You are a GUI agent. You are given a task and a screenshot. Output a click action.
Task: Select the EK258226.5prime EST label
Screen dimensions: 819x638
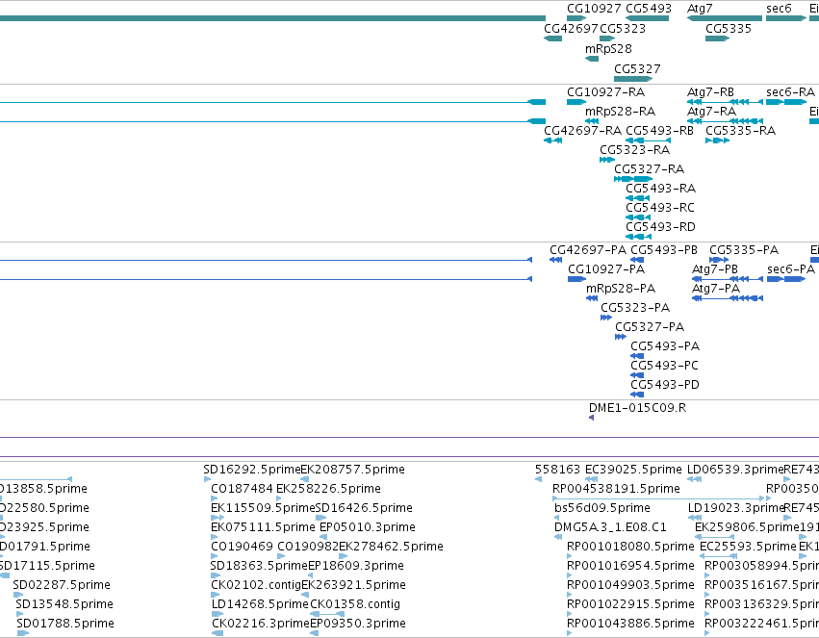tap(328, 490)
